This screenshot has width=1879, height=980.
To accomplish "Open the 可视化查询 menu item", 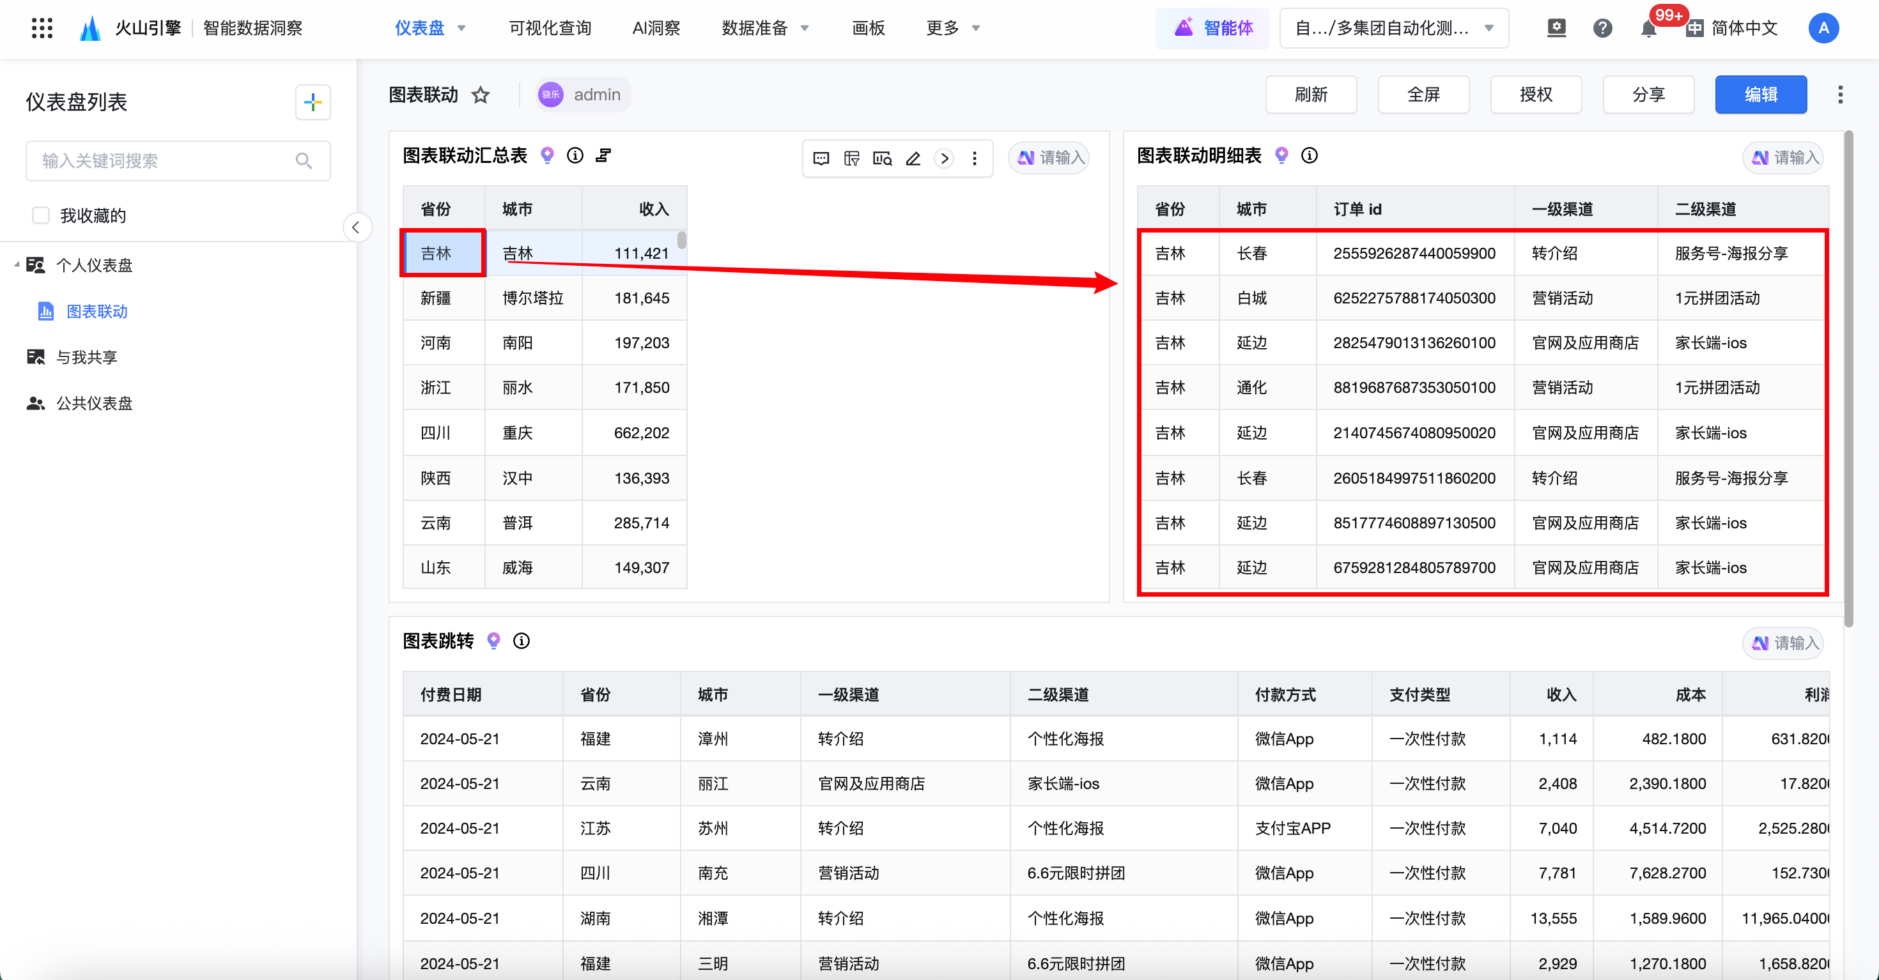I will [x=549, y=29].
